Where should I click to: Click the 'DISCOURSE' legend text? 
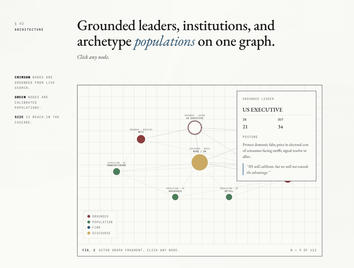tap(101, 233)
